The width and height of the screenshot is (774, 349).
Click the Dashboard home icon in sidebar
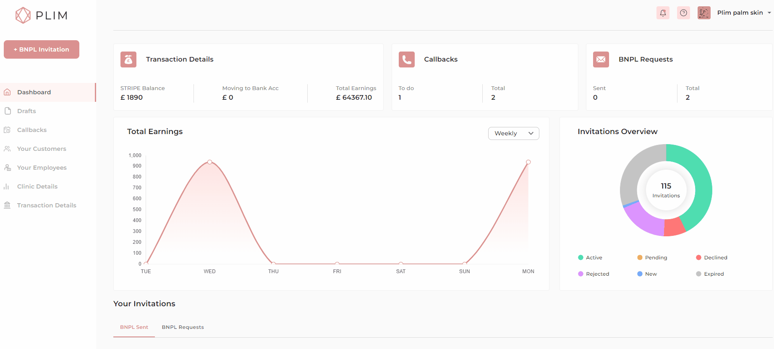(x=8, y=92)
